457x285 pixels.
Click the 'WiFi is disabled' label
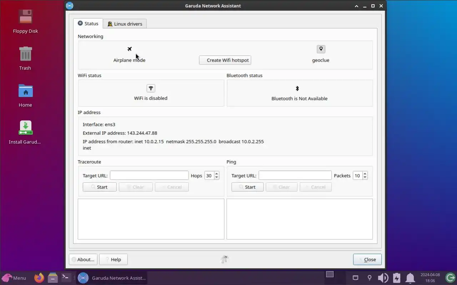151,98
